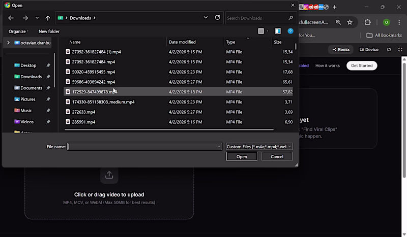
Task: Open a new Chrome tab
Action: [x=335, y=7]
